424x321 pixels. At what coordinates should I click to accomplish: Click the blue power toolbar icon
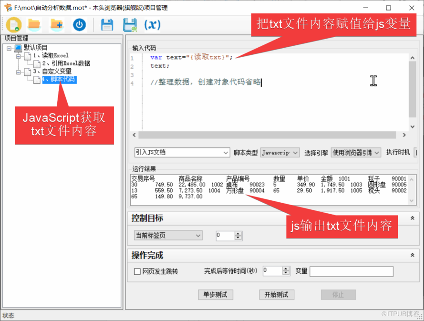tap(79, 25)
